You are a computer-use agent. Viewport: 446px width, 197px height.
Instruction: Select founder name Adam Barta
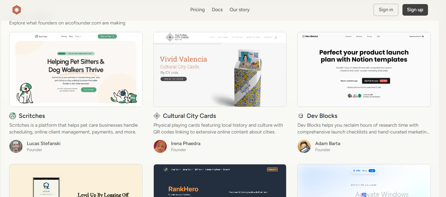pyautogui.click(x=328, y=143)
